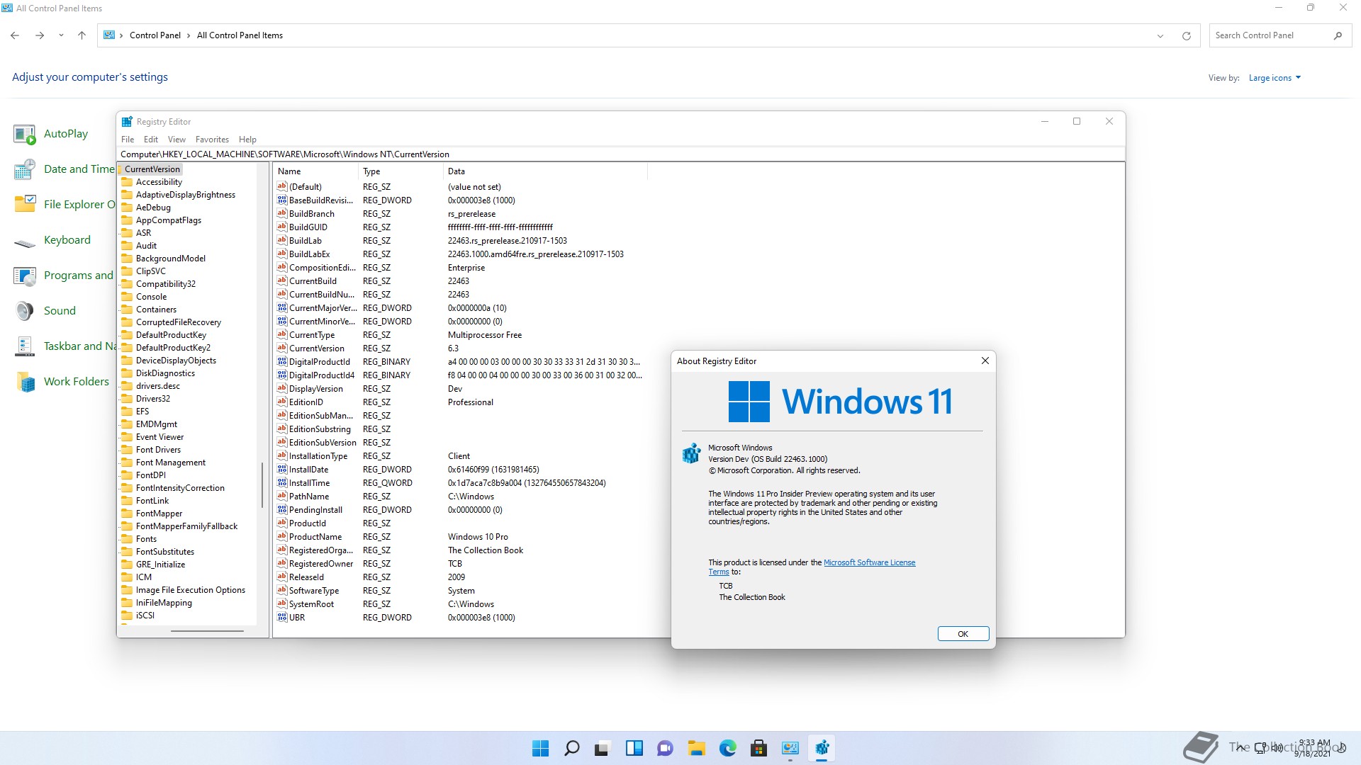Open File Explorer from the taskbar
This screenshot has height=765, width=1361.
(x=696, y=748)
